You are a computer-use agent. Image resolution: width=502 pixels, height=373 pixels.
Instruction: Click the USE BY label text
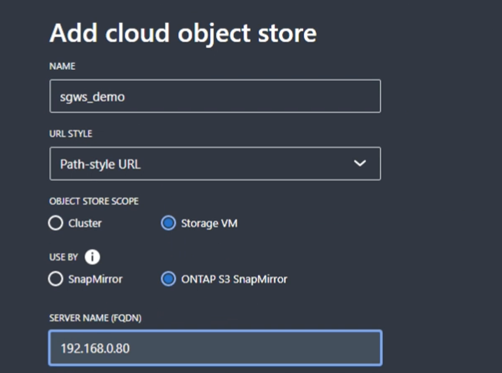(x=63, y=257)
